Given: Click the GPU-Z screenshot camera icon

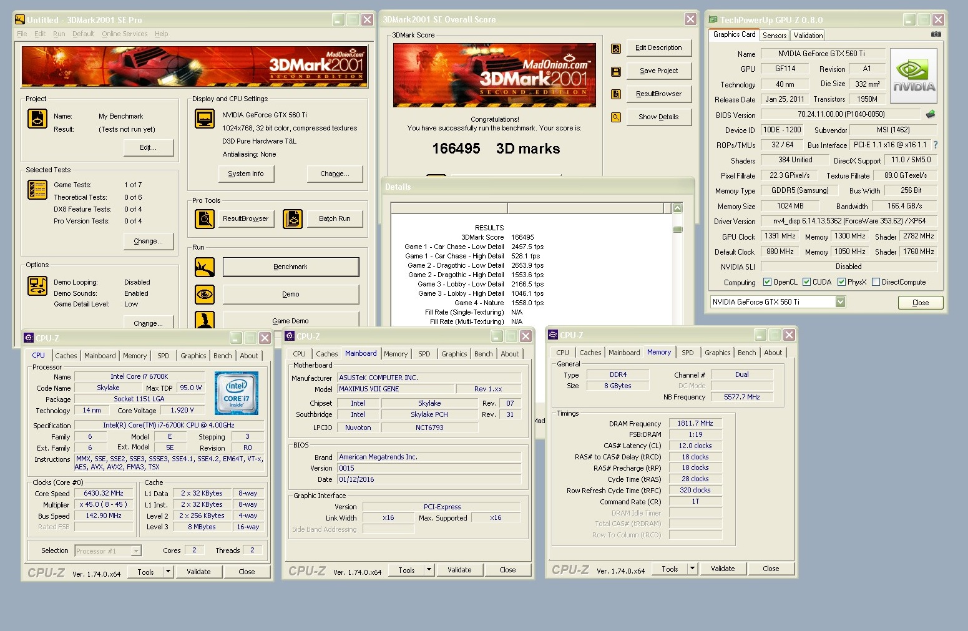Looking at the screenshot, I should [936, 34].
